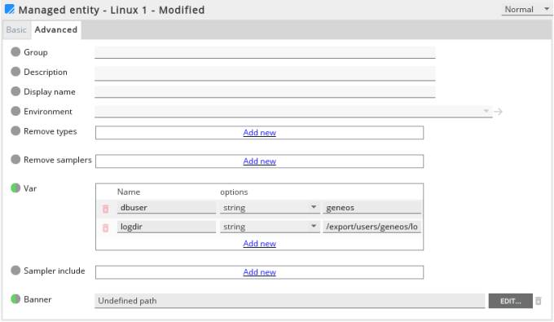
Task: Click the managed entity edit icon in title
Action: [10, 9]
